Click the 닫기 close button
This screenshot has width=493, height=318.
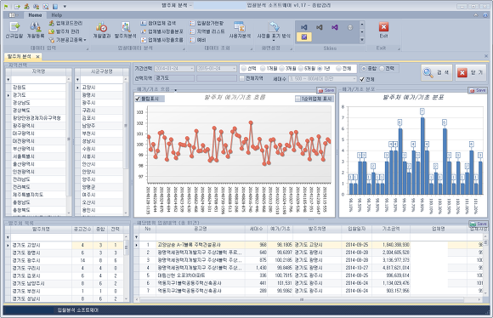pyautogui.click(x=471, y=72)
